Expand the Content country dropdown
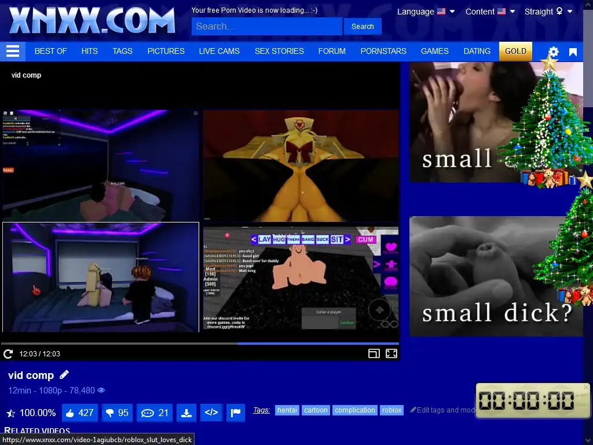The image size is (593, 445). point(490,12)
